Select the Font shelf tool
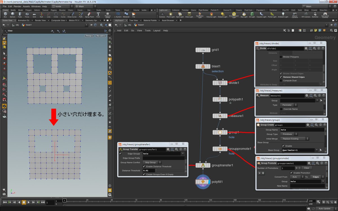The width and height of the screenshot is (338, 211). (98, 15)
